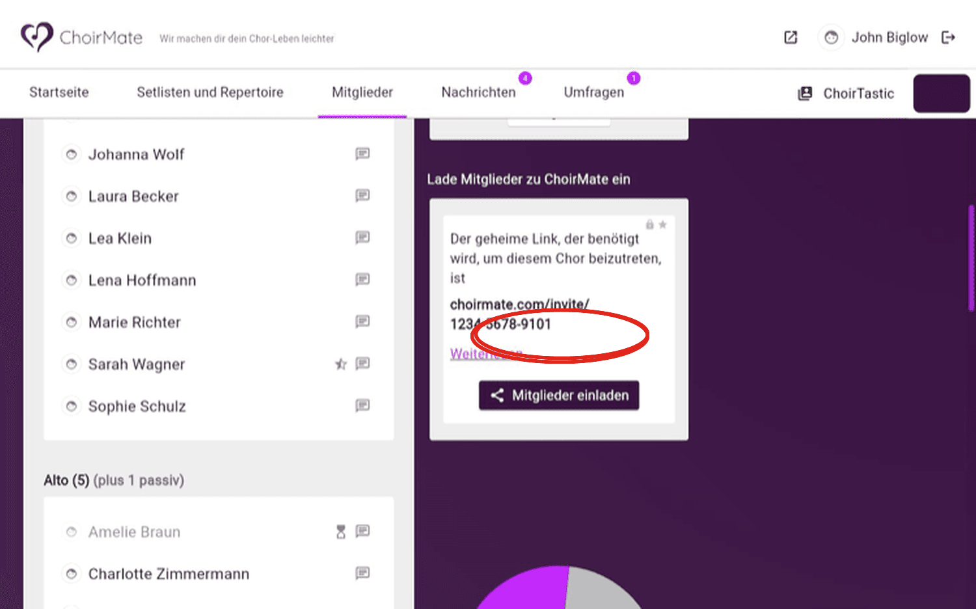Click avatar icon of Johanna Wolf
Screen dimensions: 976x609
[72, 154]
